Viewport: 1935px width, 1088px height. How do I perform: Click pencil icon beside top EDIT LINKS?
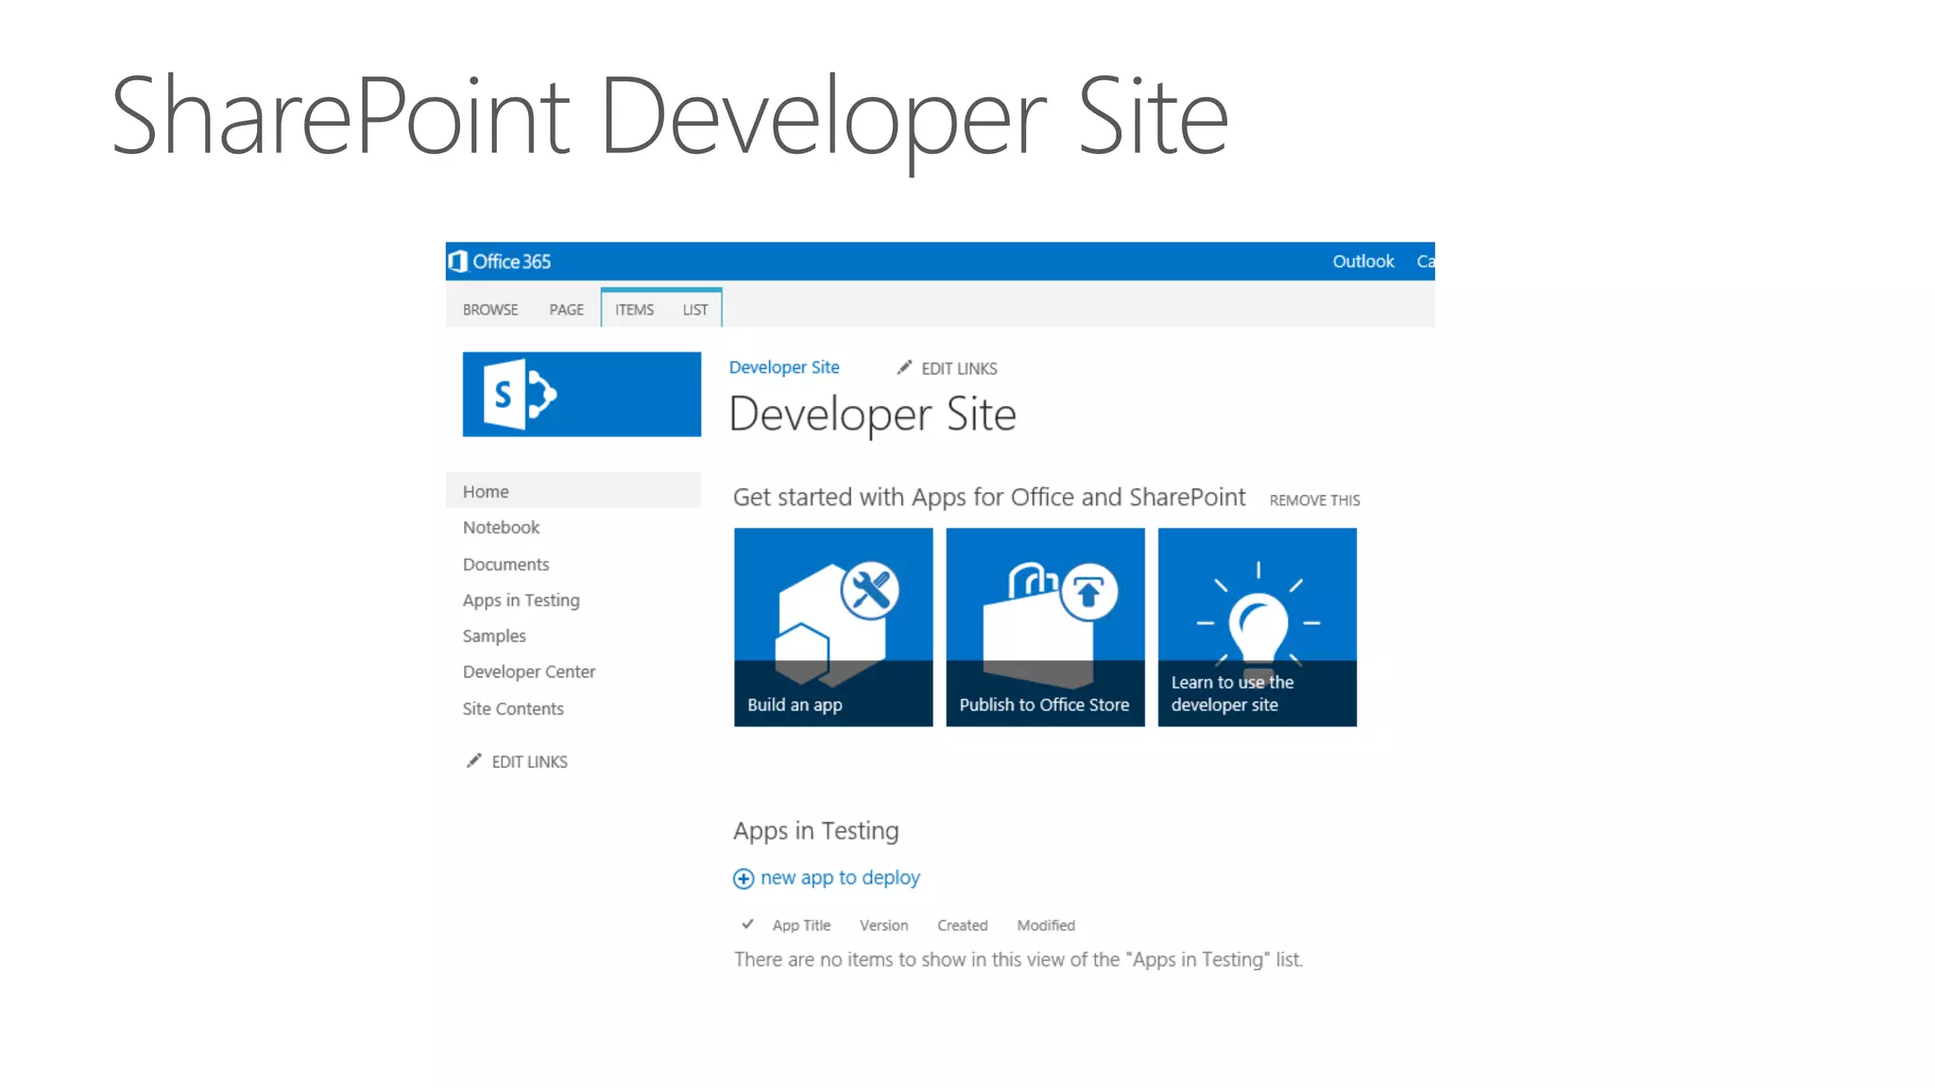[904, 367]
